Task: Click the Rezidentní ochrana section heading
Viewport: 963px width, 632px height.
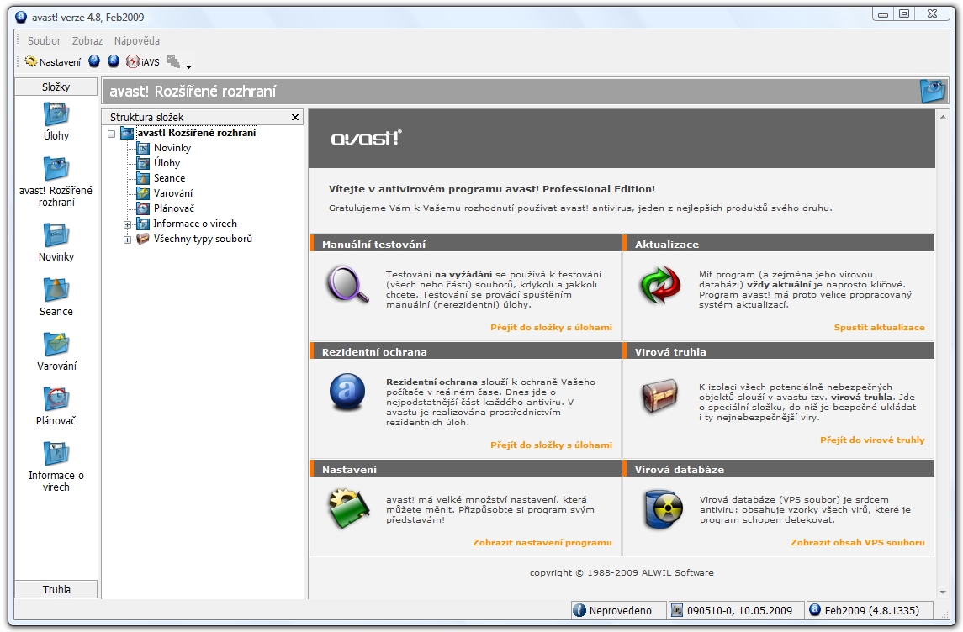Action: pos(374,352)
